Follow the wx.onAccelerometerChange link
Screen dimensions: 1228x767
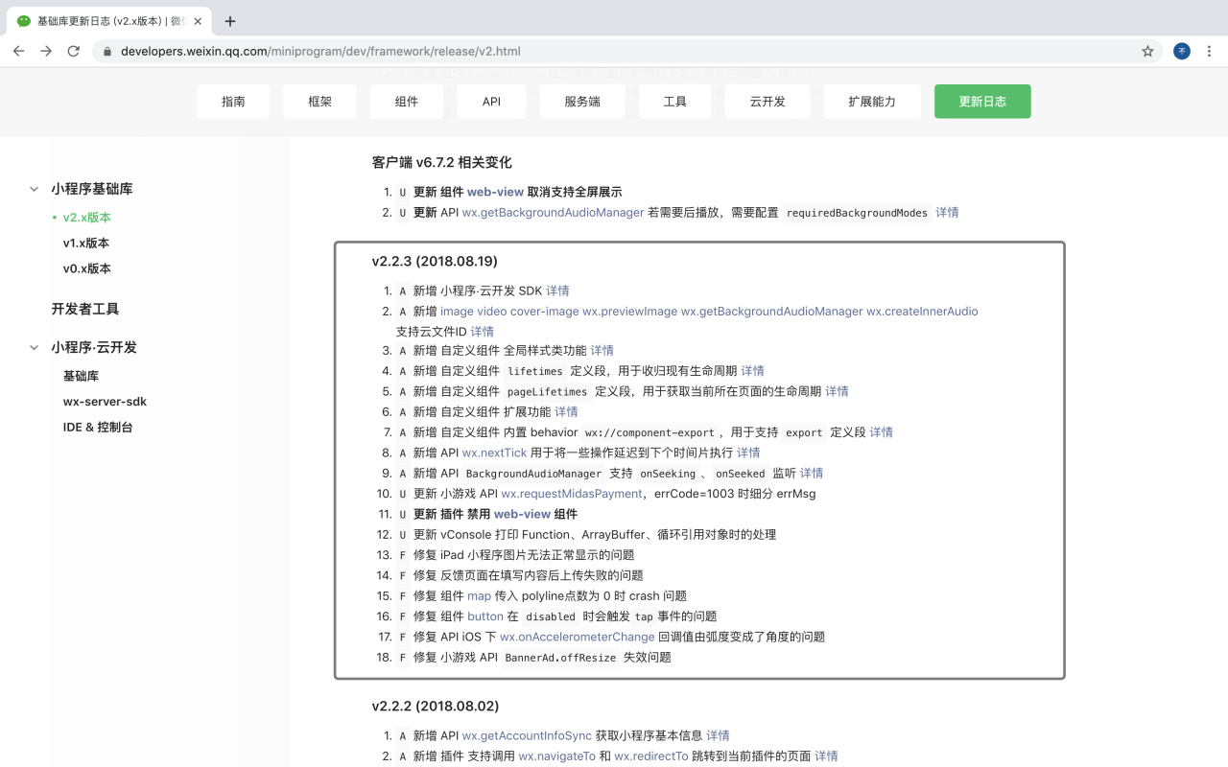pyautogui.click(x=577, y=637)
